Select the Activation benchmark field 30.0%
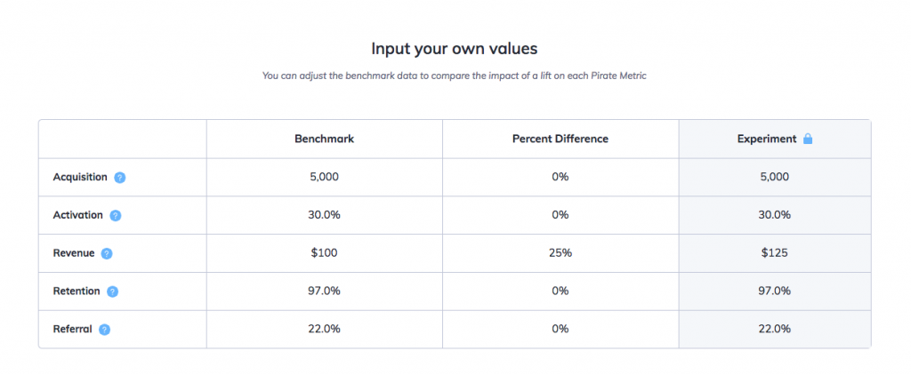 324,215
